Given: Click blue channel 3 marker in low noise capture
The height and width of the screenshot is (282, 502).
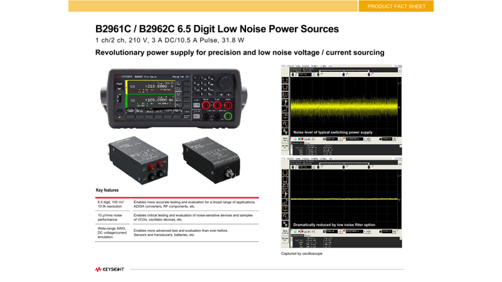Looking at the screenshot, I should coord(343,167).
